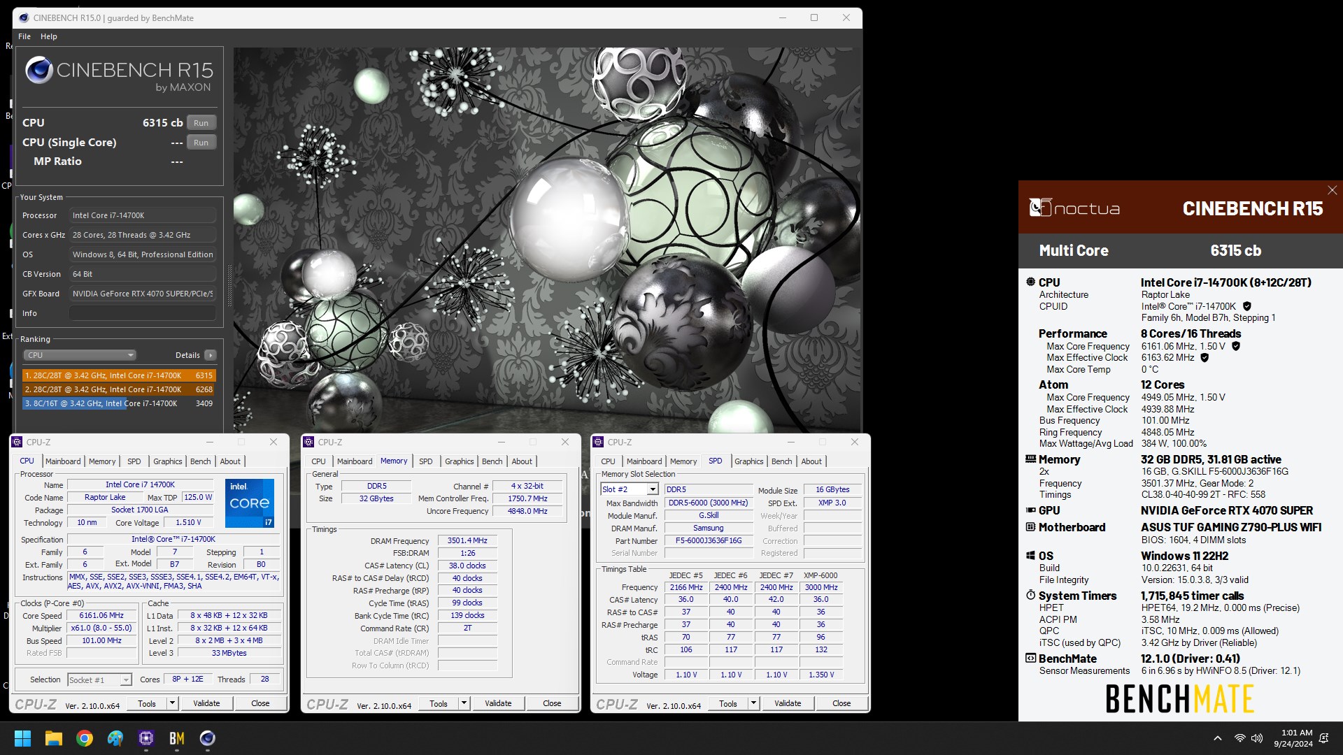The height and width of the screenshot is (755, 1343).
Task: Open the colorful app taskbar icon
Action: 115,738
